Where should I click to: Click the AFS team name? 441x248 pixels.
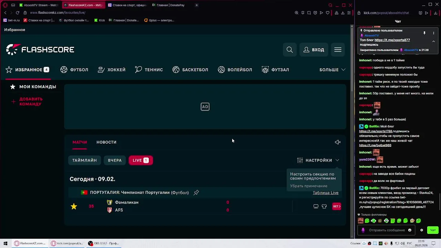(119, 210)
